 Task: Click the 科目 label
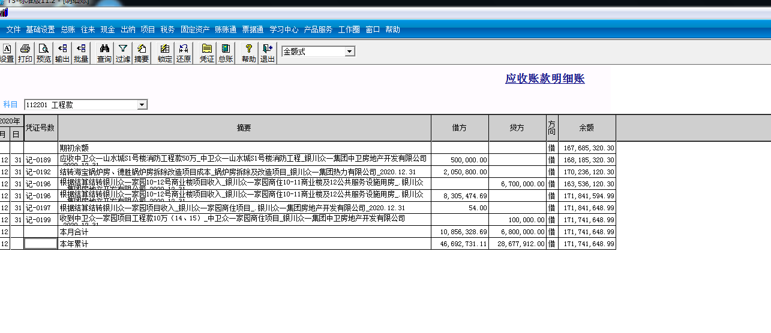tap(10, 105)
